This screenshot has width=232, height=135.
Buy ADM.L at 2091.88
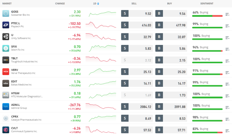[x=171, y=107]
